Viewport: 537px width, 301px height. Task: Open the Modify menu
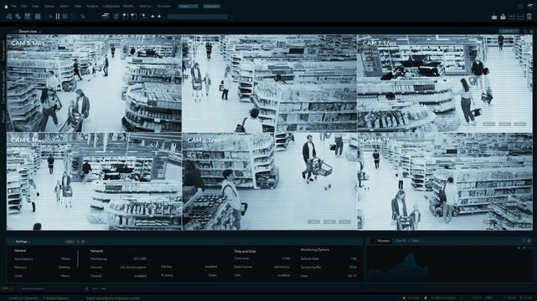pyautogui.click(x=128, y=6)
